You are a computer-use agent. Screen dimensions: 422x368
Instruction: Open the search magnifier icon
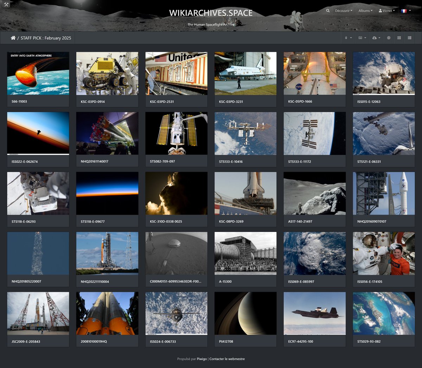coord(328,11)
